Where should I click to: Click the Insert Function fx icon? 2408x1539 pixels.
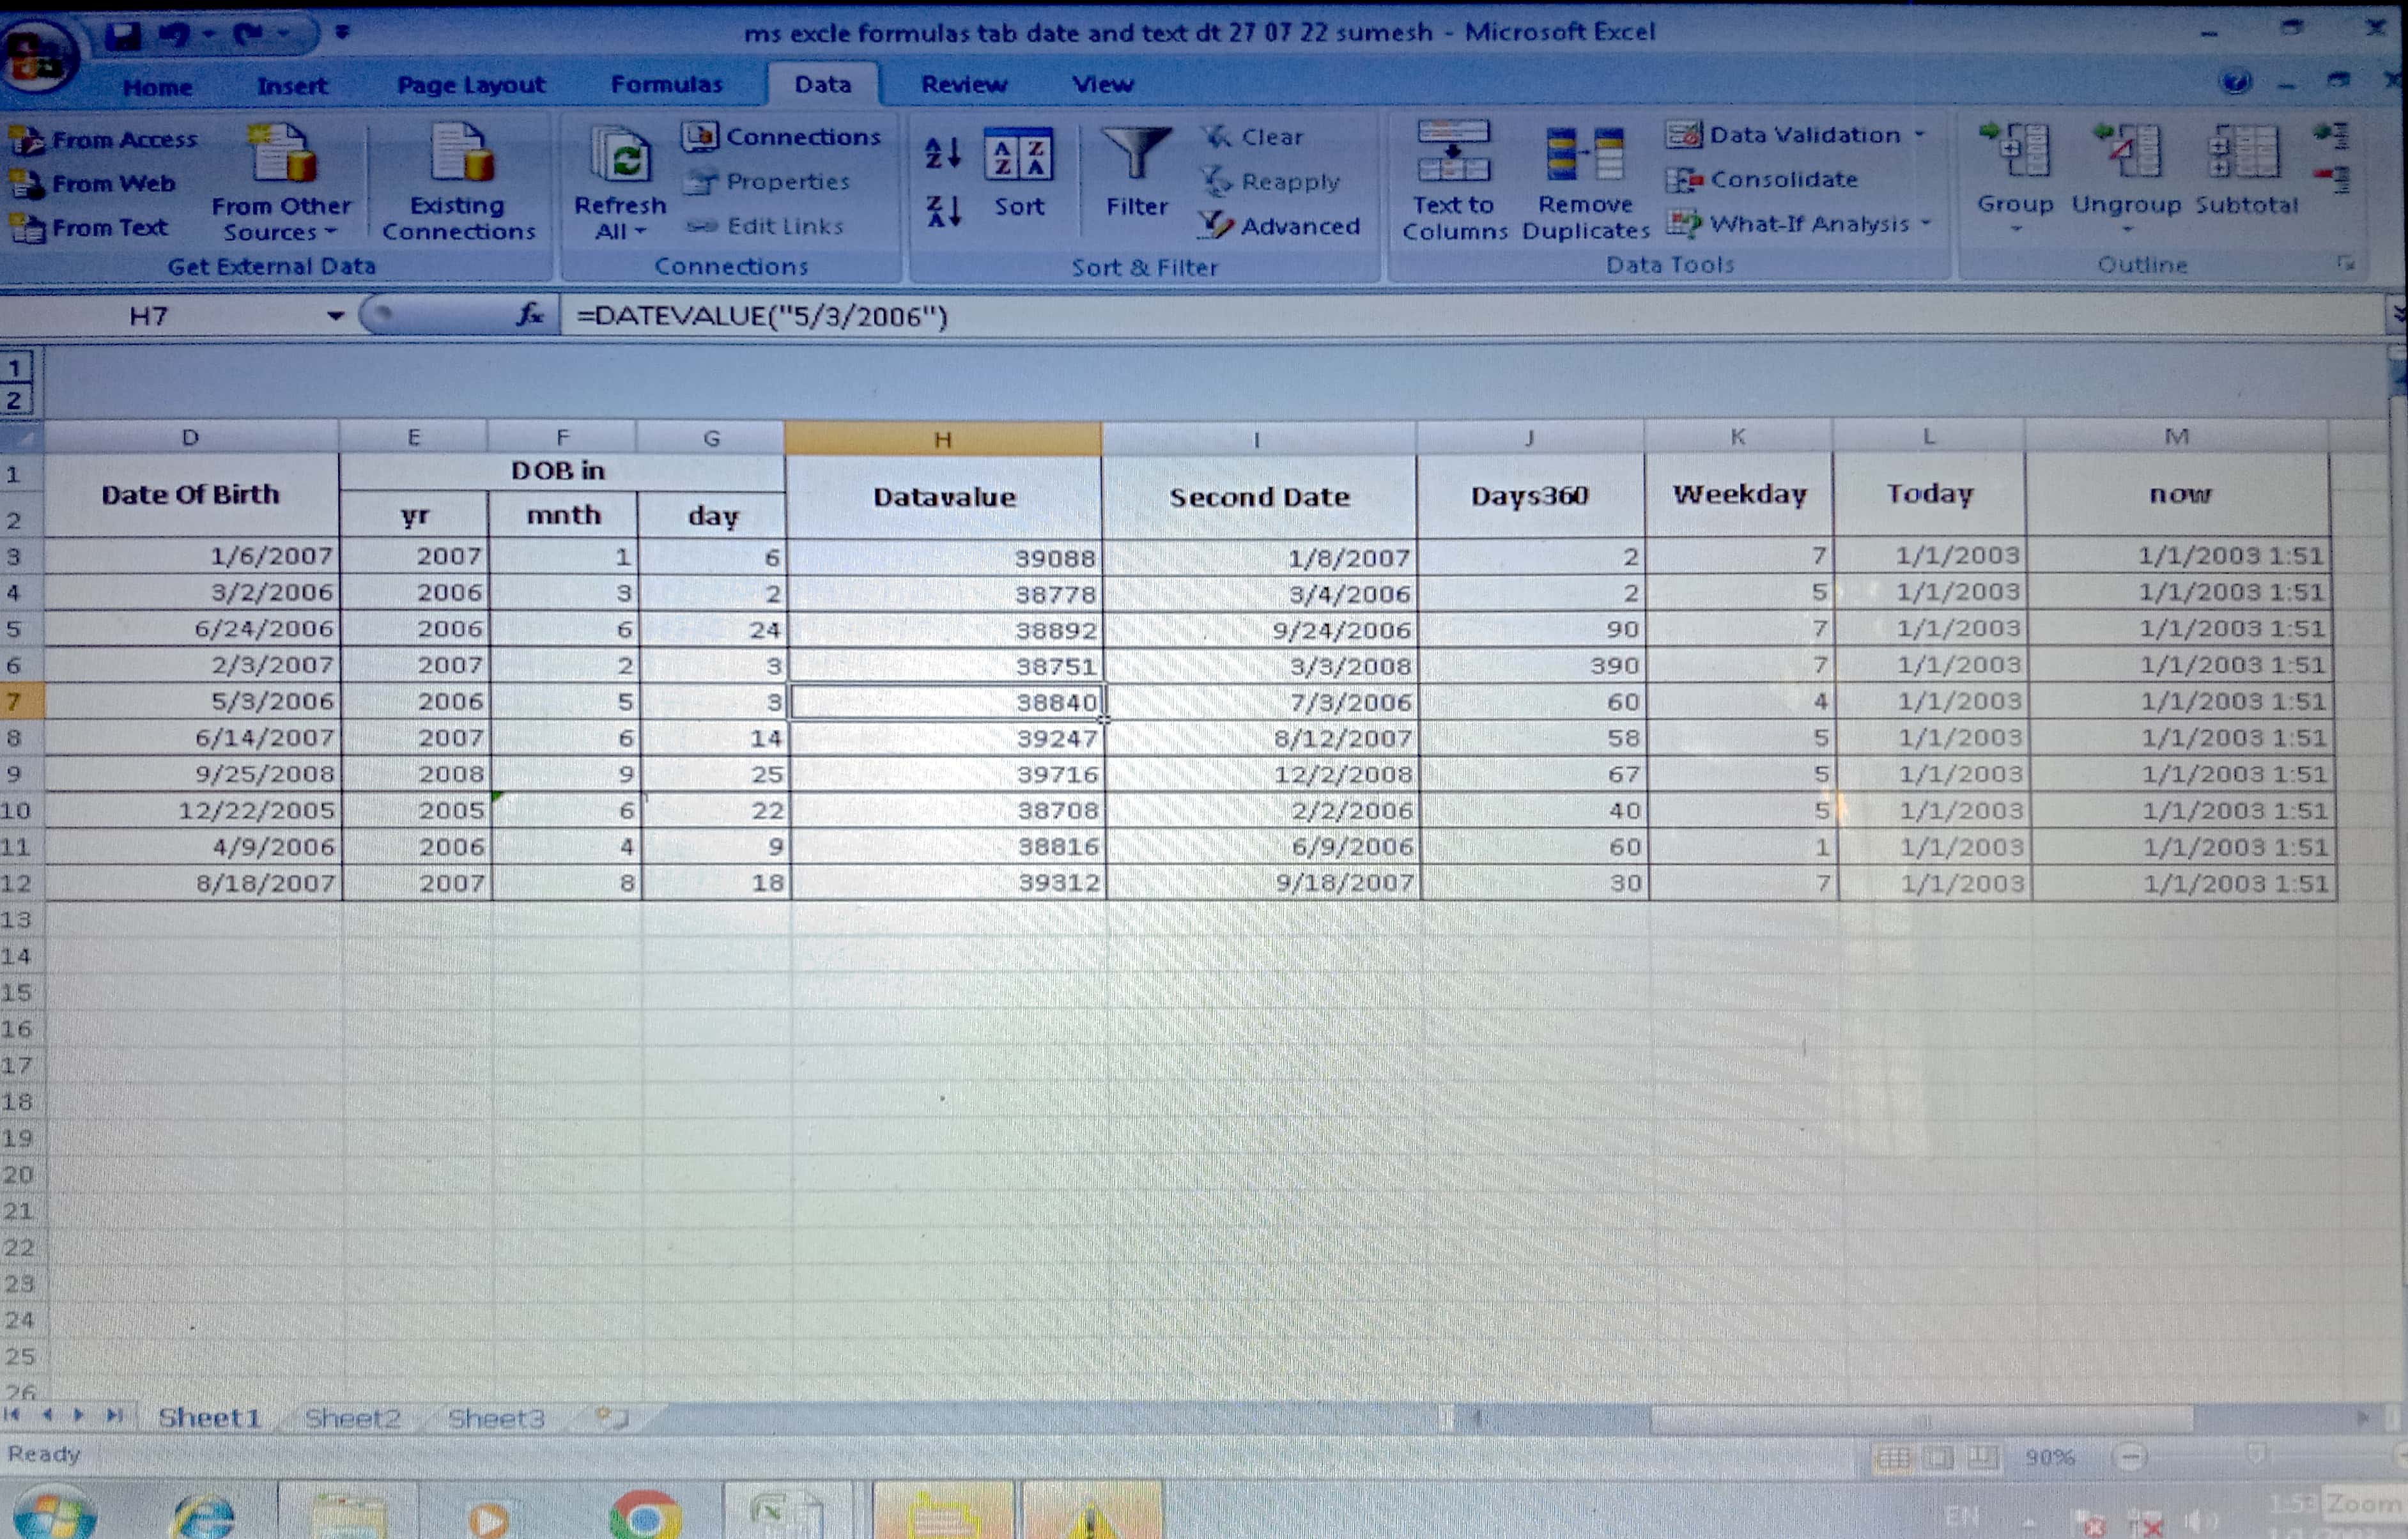tap(530, 316)
